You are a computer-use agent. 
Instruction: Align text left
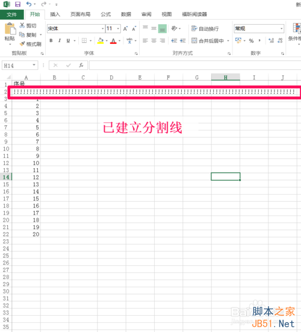[145, 40]
